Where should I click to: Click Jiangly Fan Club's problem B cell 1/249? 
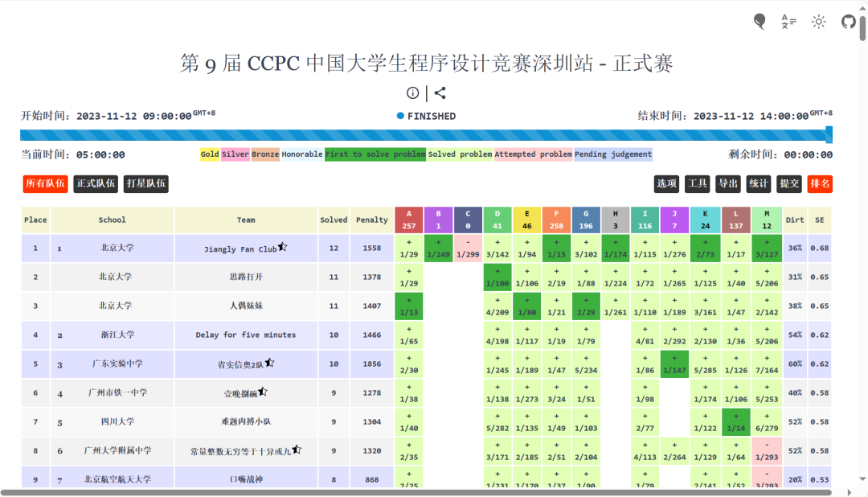pos(438,249)
